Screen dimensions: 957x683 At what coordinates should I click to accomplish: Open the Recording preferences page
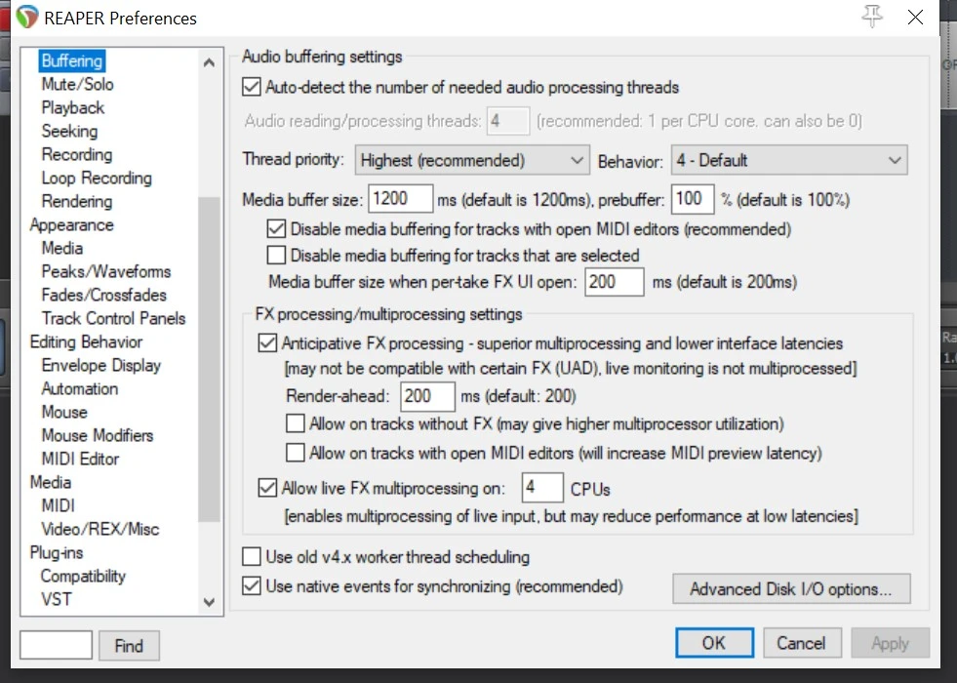(76, 155)
